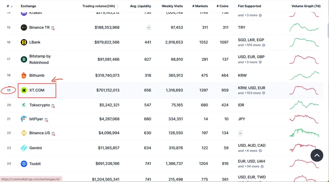Screen dimensions: 329x182
Task: Click the info icon beside LBank's +105 more
Action: (264, 45)
